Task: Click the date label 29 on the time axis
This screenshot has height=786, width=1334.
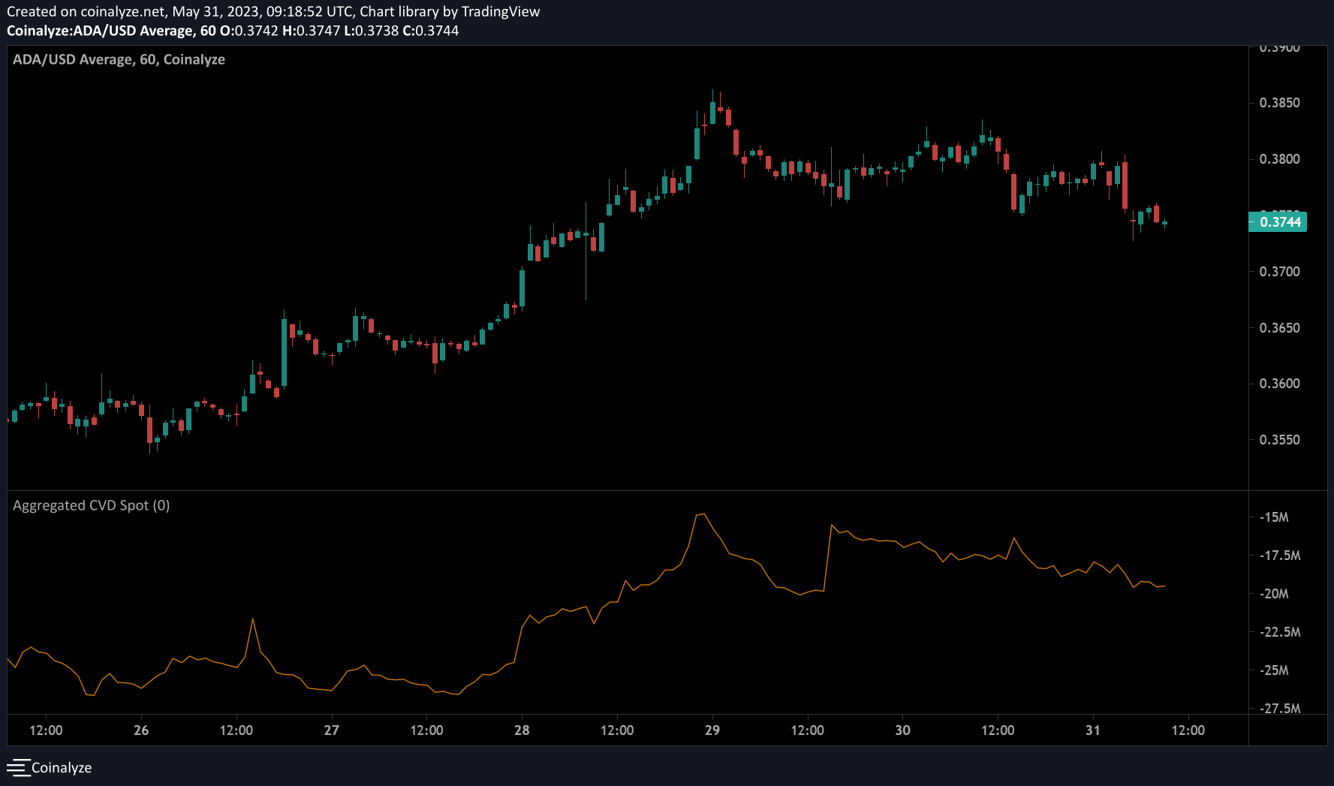Action: pos(712,730)
